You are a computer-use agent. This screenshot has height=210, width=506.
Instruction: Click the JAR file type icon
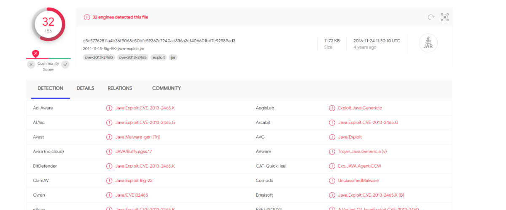click(428, 43)
